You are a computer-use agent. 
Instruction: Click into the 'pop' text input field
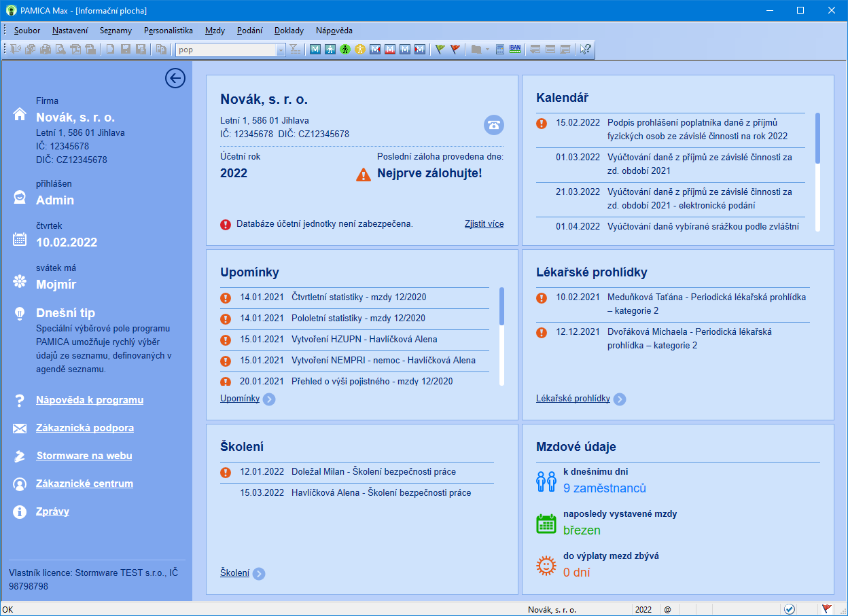226,50
